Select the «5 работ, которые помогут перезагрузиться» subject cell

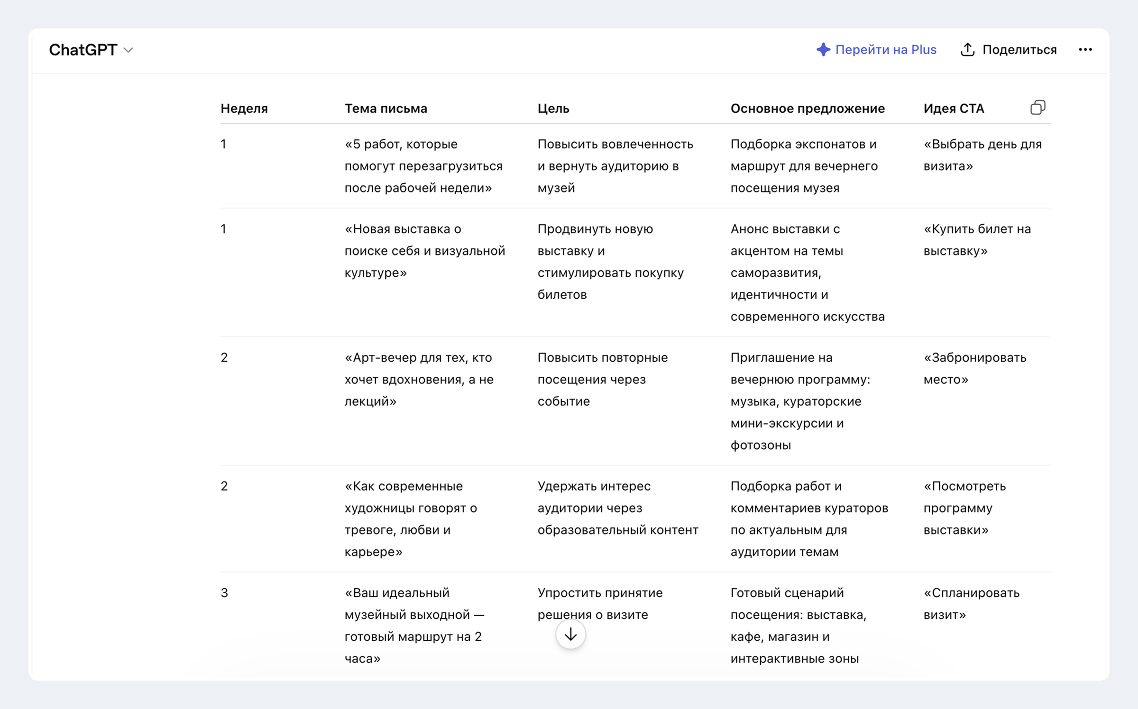coord(423,166)
